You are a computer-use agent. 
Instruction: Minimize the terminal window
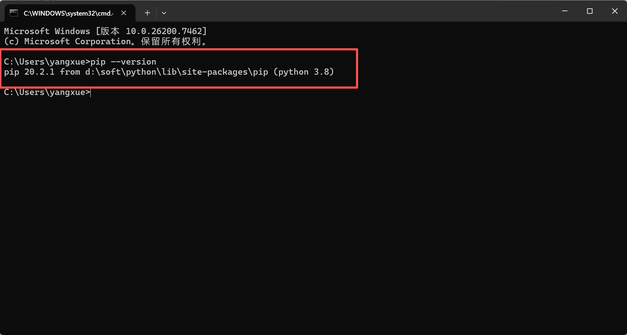(x=565, y=11)
